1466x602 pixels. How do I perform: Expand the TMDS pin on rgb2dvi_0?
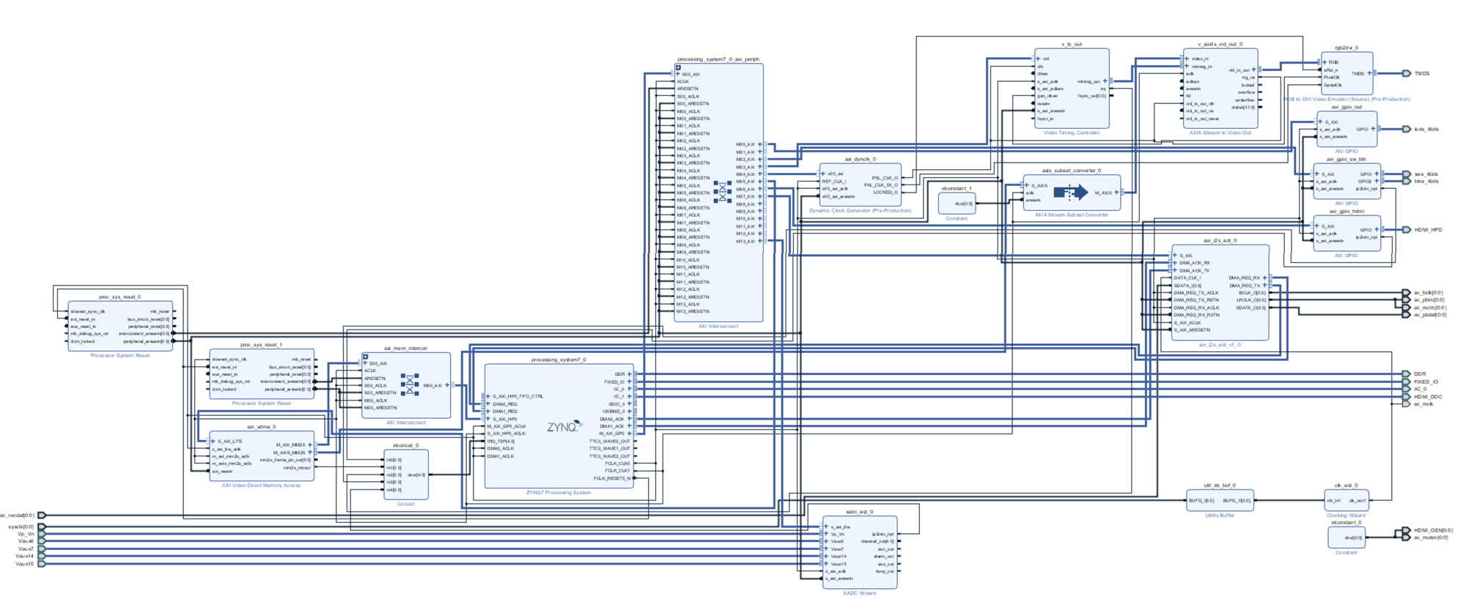(x=1369, y=73)
